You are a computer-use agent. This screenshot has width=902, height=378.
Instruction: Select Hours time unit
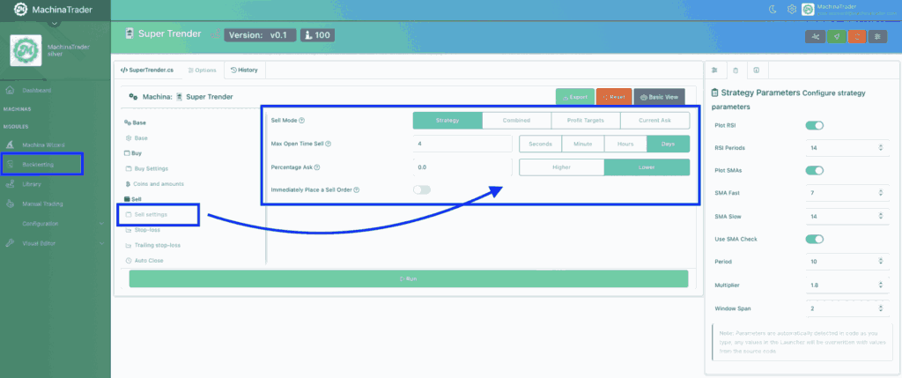tap(626, 144)
